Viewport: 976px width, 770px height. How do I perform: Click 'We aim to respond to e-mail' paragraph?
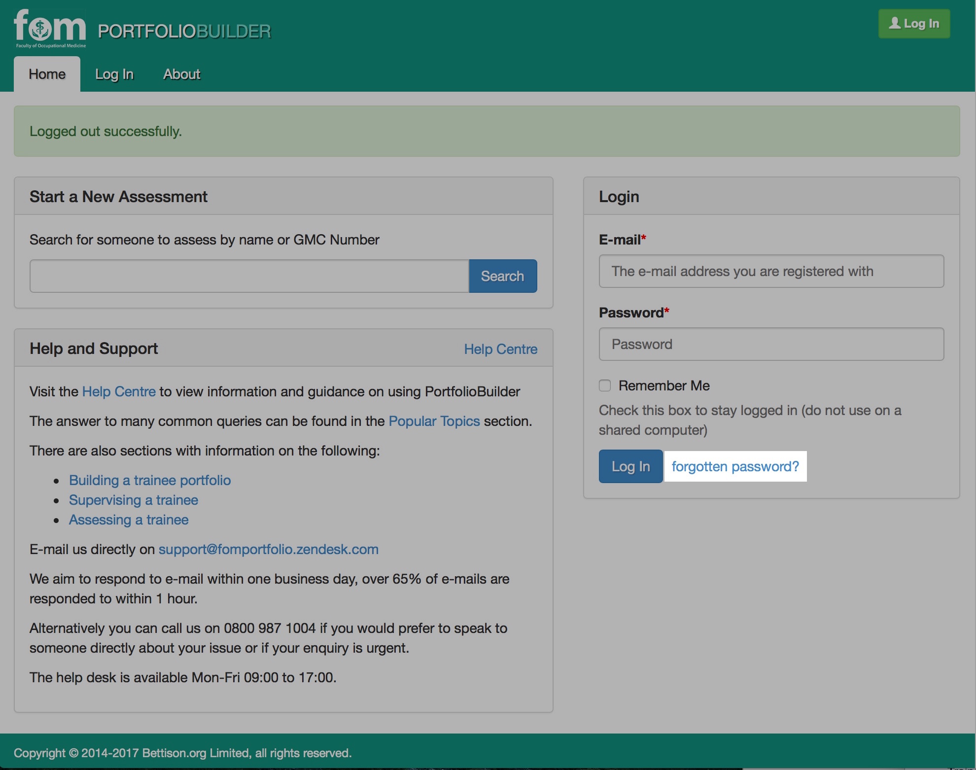coord(270,589)
